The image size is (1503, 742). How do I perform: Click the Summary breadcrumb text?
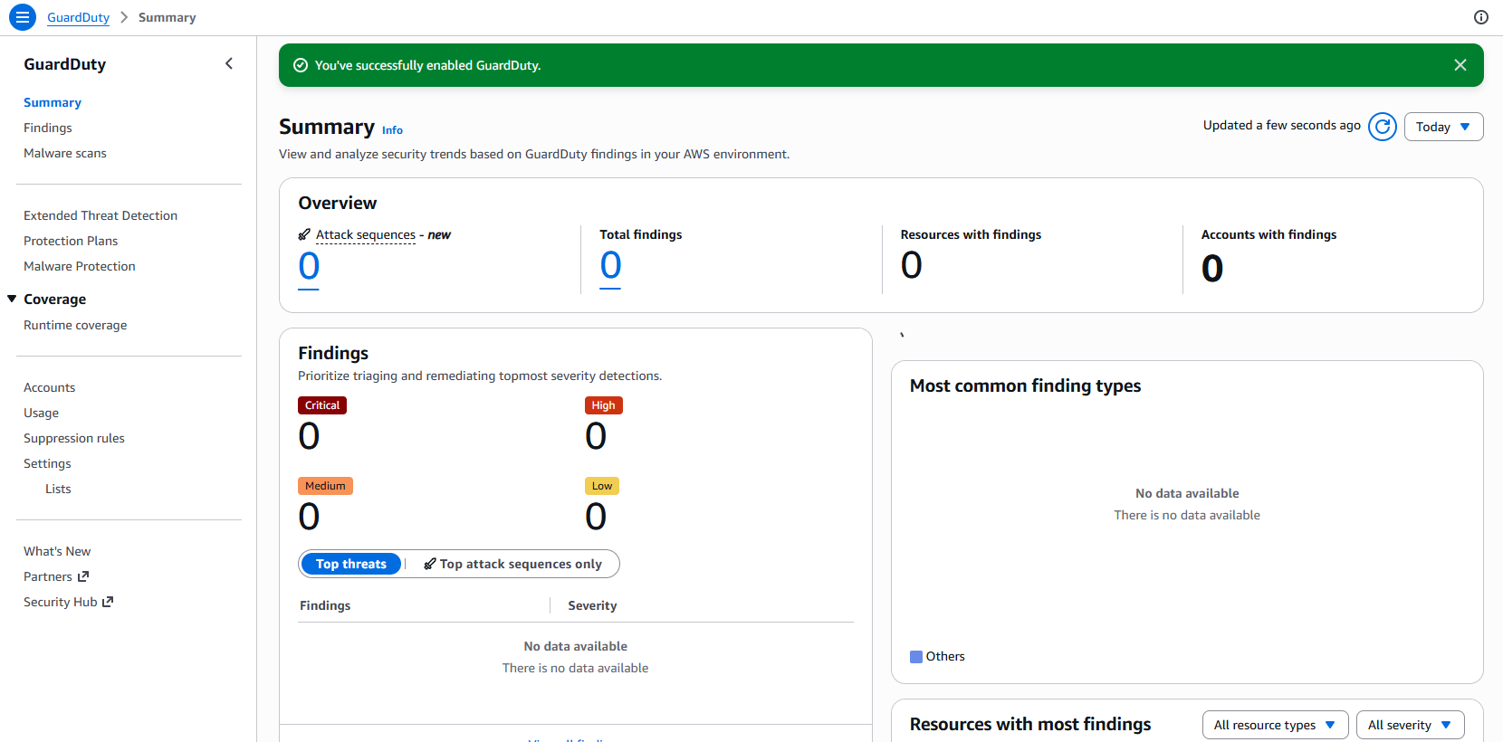(x=167, y=17)
